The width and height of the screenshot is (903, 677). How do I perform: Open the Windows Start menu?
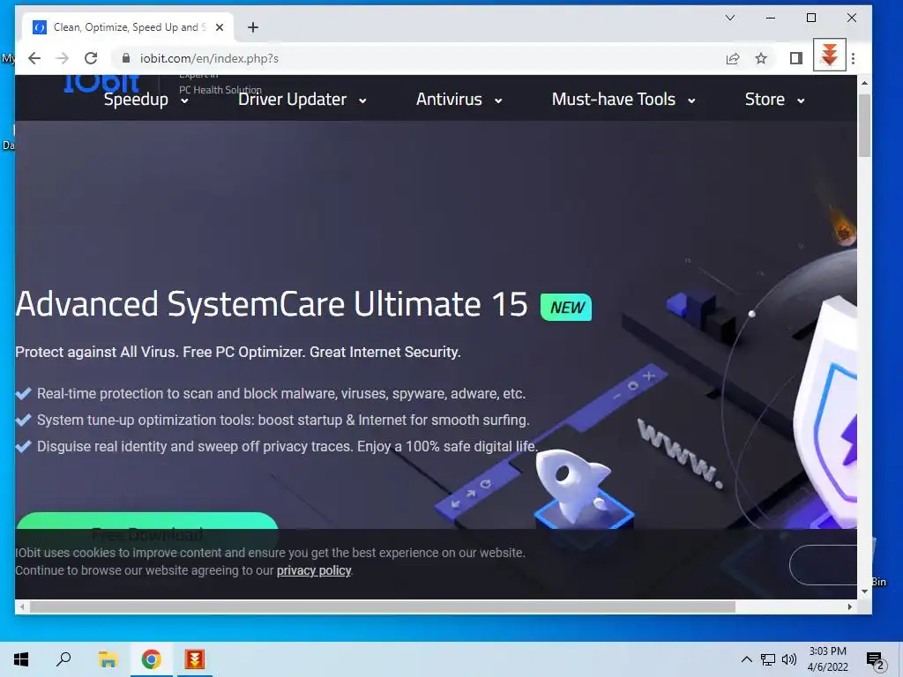coord(21,659)
